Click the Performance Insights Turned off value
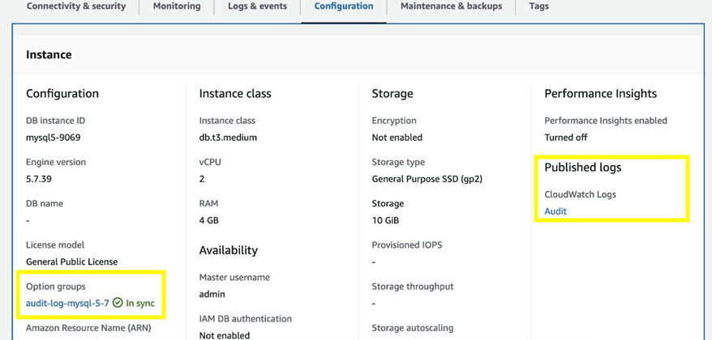The height and width of the screenshot is (340, 712). point(565,138)
